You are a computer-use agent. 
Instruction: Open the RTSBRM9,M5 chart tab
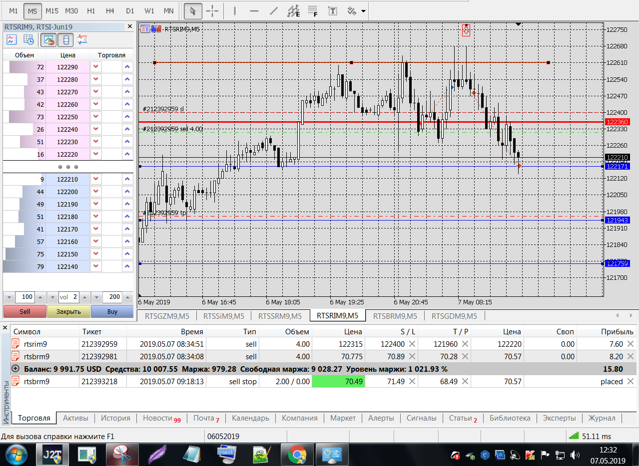pos(395,316)
